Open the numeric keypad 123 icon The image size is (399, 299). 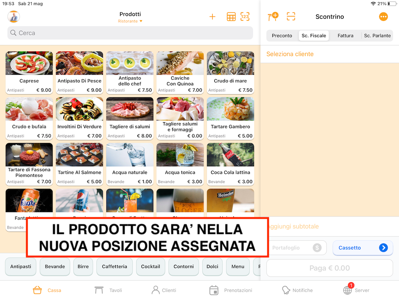point(245,17)
